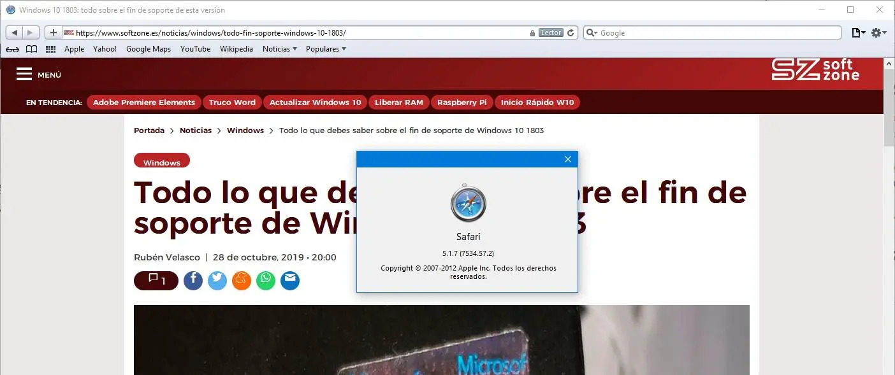Click the URL address field

point(321,32)
